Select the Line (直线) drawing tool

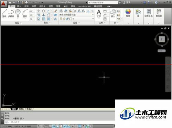(x=4, y=13)
